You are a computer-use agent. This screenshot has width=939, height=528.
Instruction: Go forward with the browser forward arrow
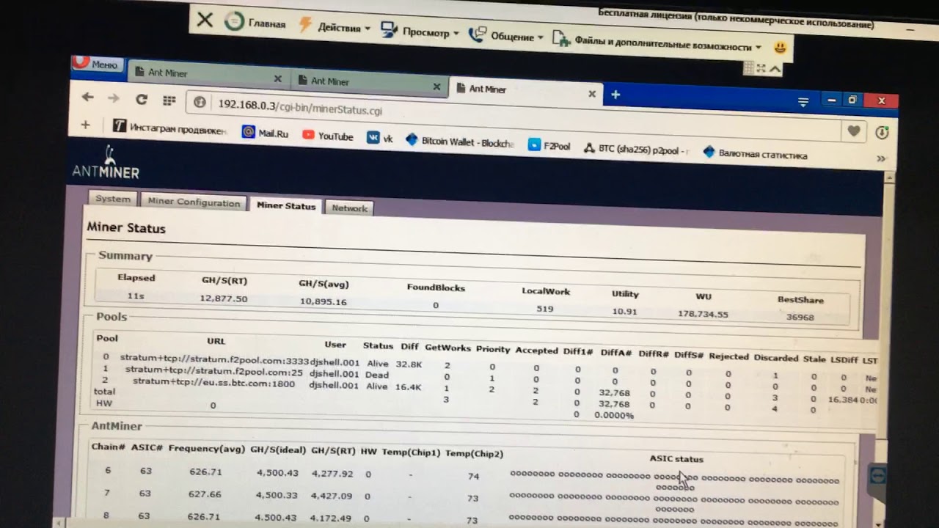pos(114,98)
